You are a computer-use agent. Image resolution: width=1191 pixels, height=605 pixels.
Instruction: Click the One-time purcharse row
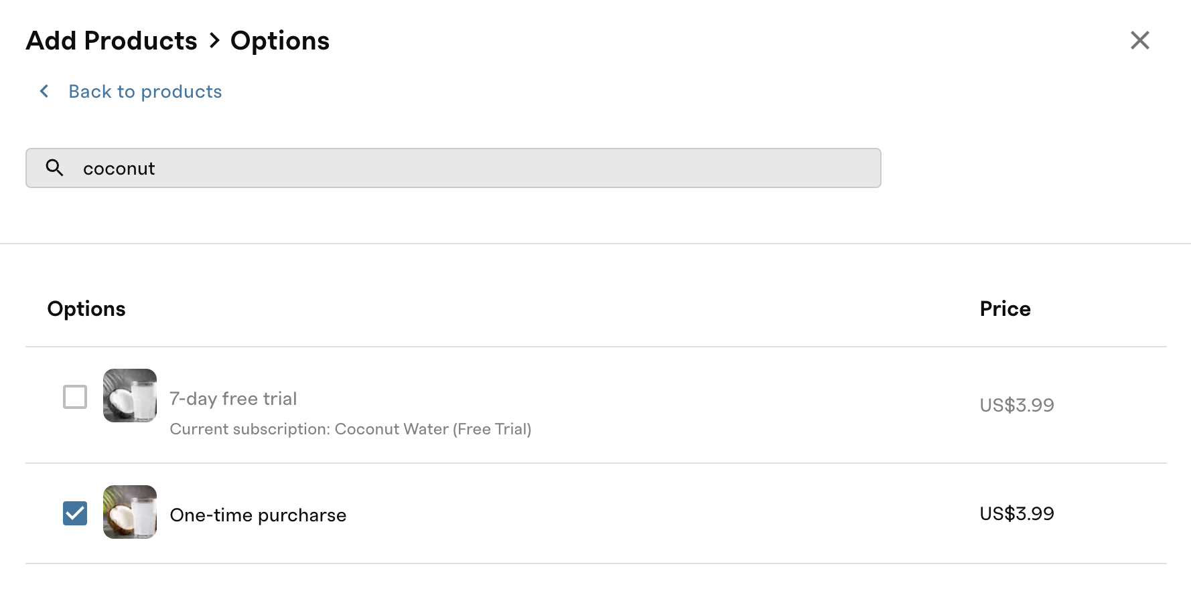point(596,513)
